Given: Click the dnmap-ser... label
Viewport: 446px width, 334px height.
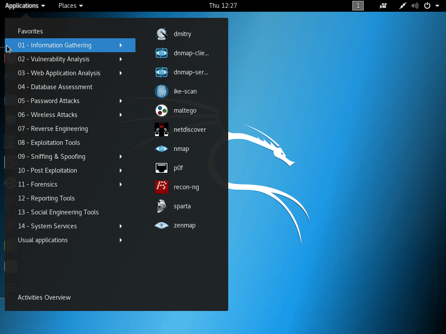Looking at the screenshot, I should pyautogui.click(x=191, y=72).
